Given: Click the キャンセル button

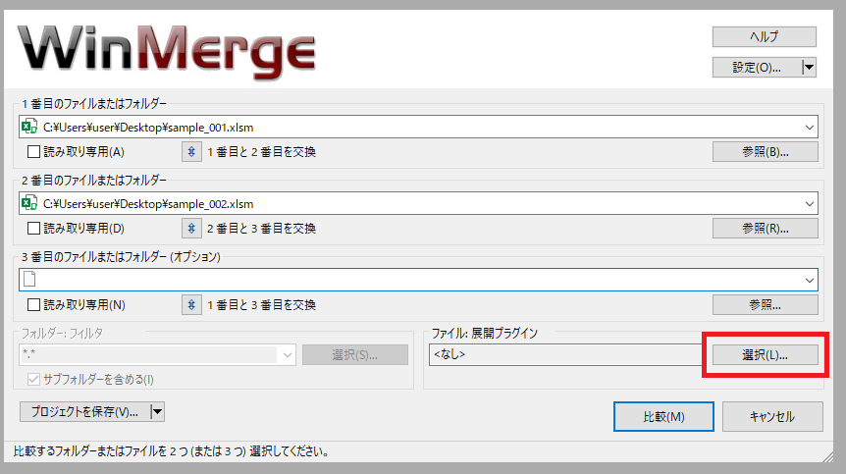Looking at the screenshot, I should 772,416.
